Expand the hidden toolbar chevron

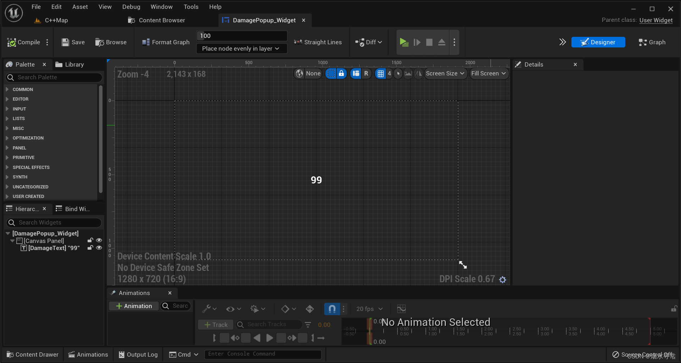[563, 42]
